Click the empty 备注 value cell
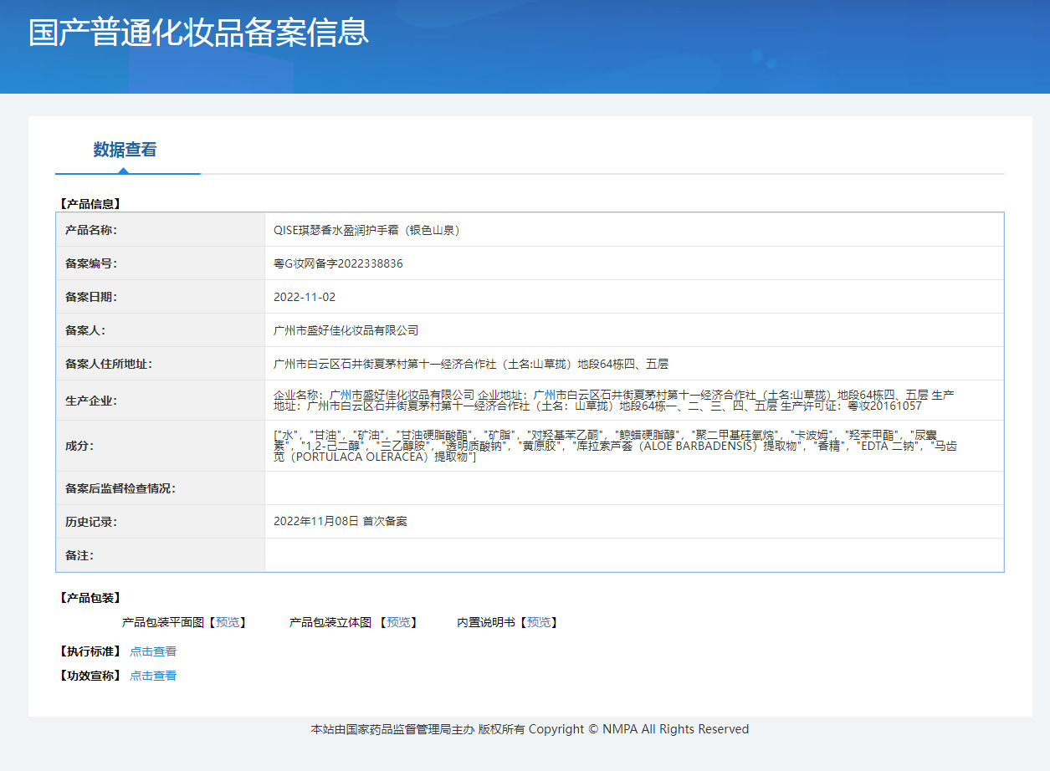 pos(633,555)
